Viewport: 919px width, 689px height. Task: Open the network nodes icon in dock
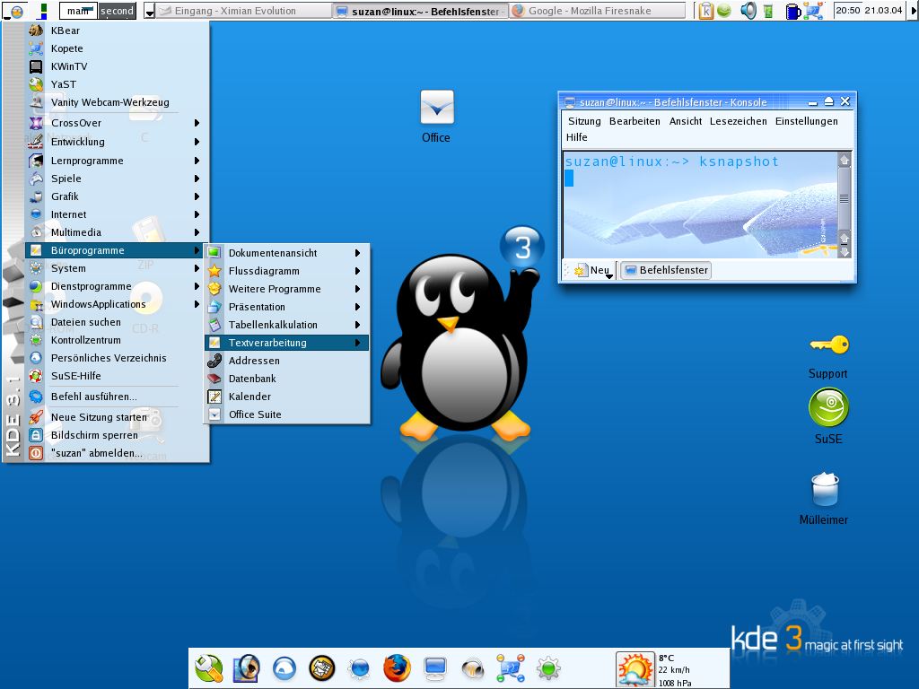pos(511,667)
